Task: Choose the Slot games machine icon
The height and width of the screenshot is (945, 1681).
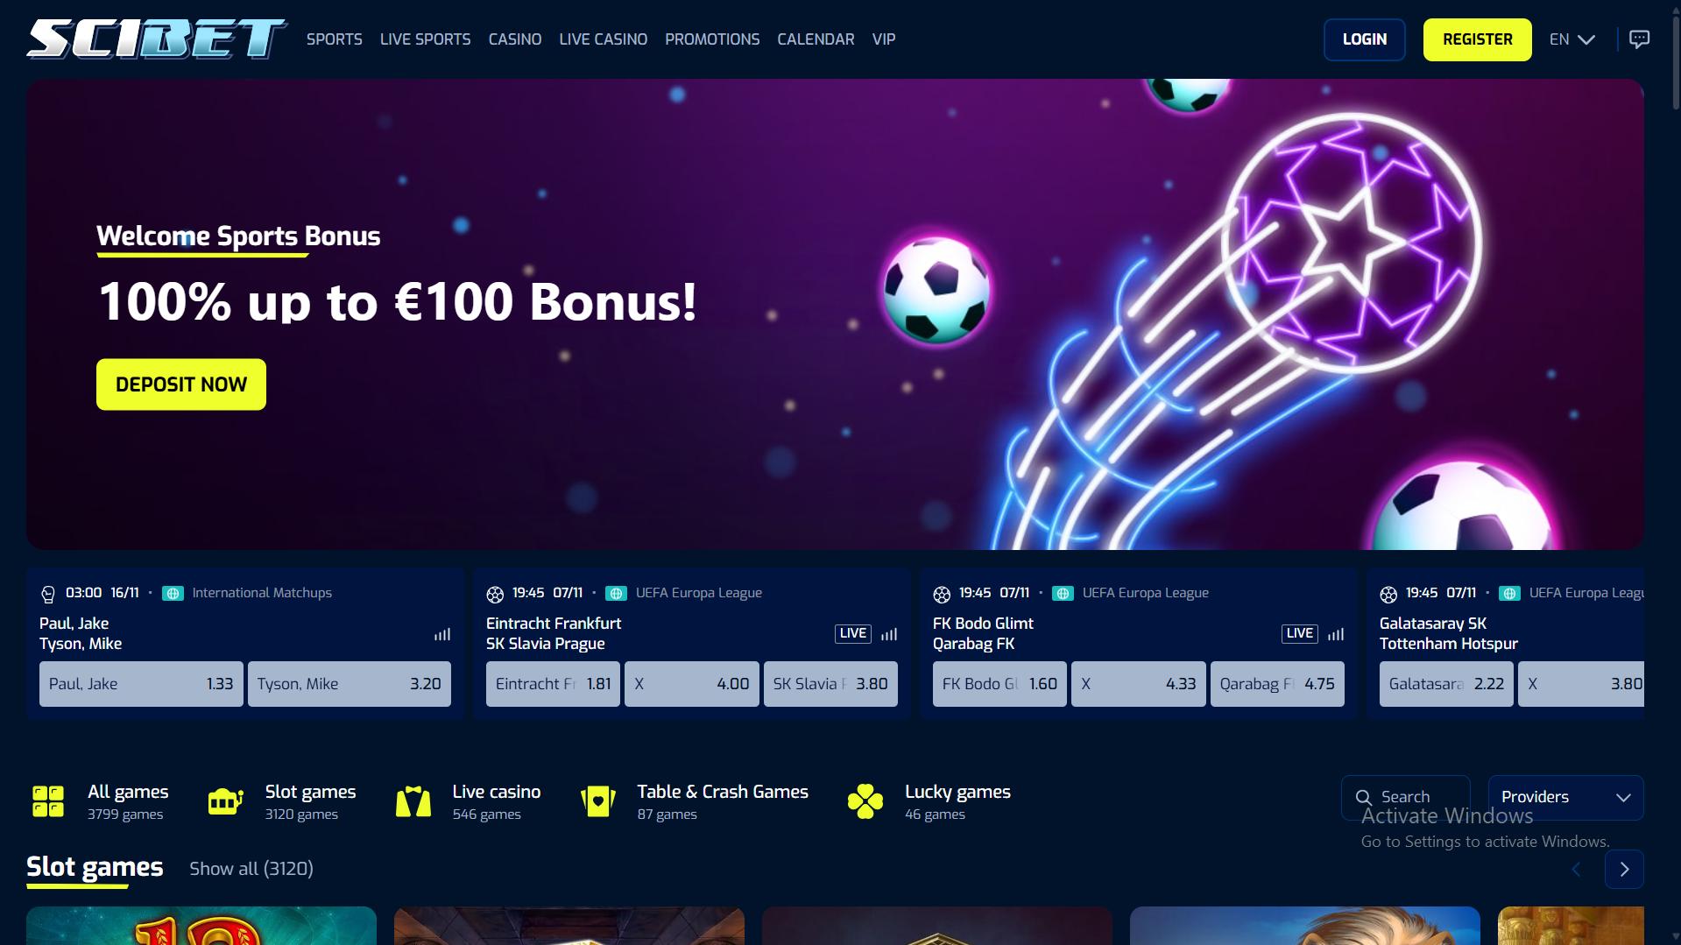Action: pos(225,801)
